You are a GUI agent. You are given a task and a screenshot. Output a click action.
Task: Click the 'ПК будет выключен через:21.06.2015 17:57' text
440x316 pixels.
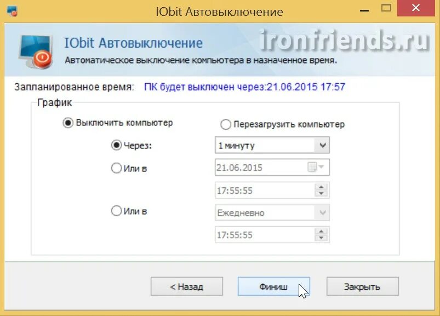244,87
